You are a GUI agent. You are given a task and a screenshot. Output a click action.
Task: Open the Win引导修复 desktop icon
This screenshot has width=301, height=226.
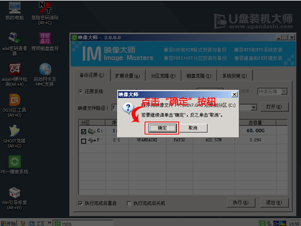point(15,198)
